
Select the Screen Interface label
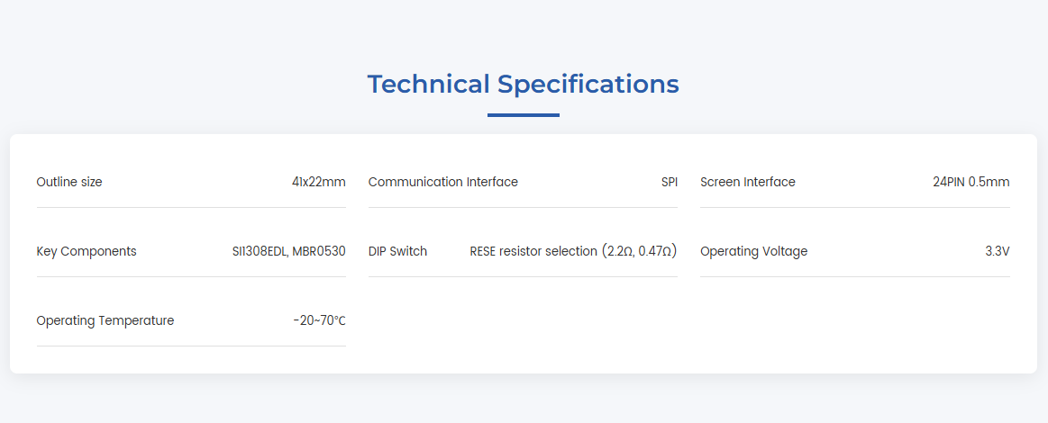coord(748,182)
